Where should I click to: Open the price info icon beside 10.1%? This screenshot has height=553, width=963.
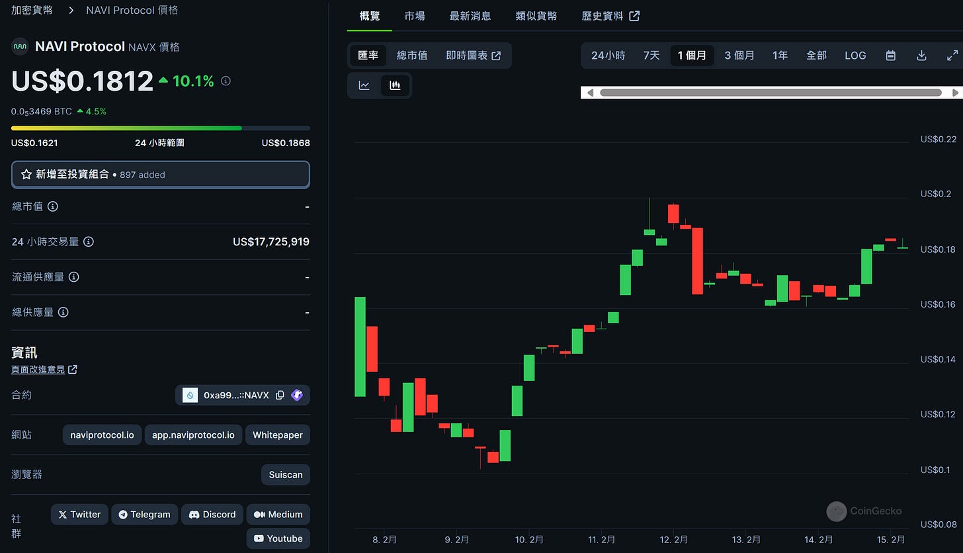(x=226, y=81)
